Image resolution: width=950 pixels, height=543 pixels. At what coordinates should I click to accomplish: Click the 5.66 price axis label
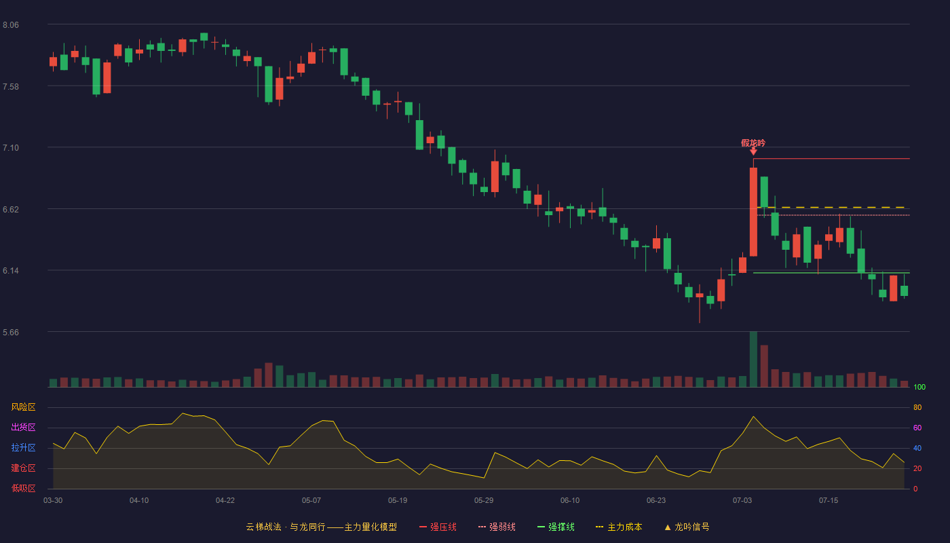[11, 333]
